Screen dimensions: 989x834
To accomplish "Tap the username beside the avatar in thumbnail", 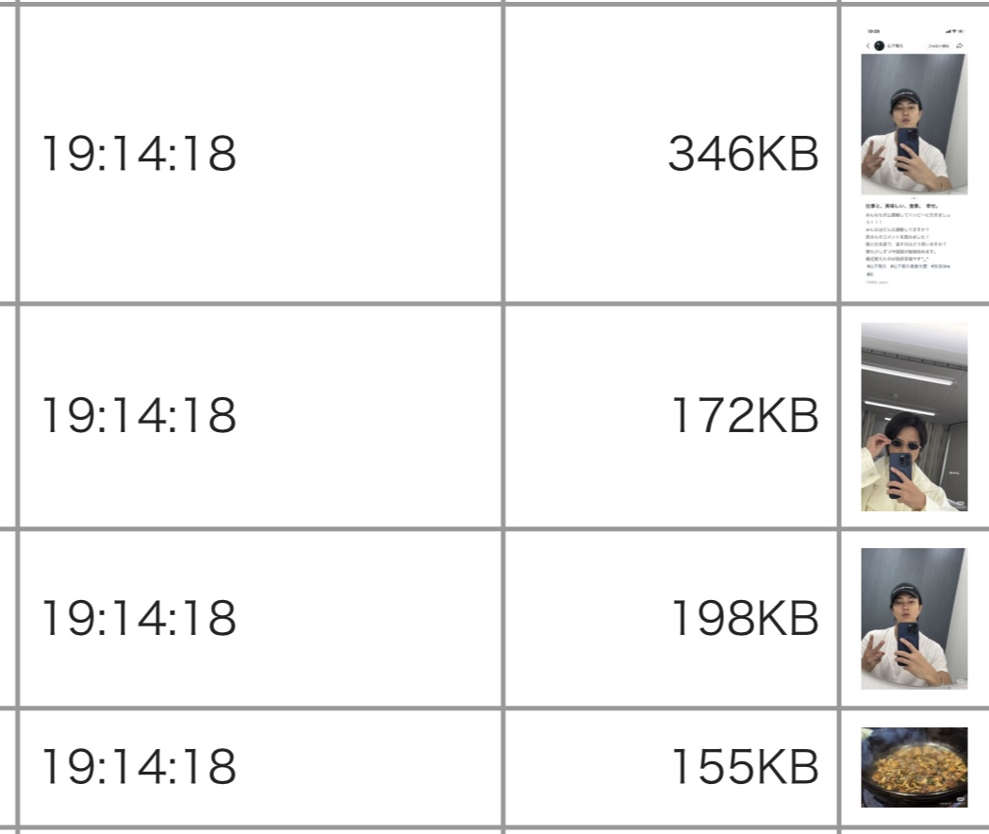I will coord(895,46).
